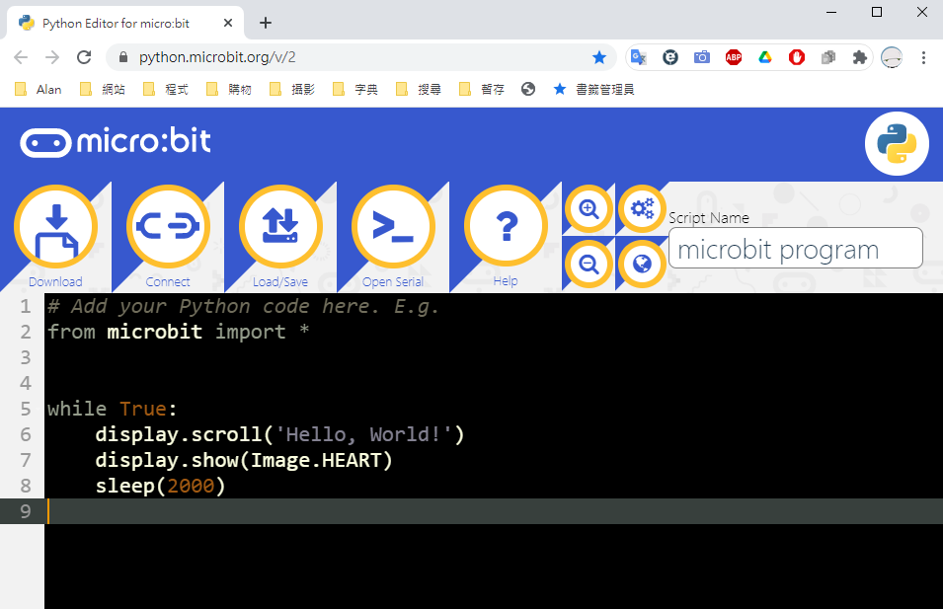Open Chrome's three-dot menu

tap(924, 57)
